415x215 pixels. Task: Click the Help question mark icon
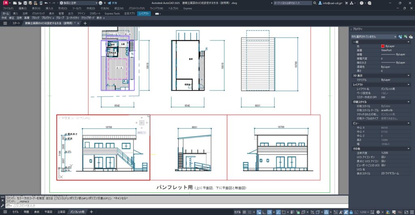point(362,3)
